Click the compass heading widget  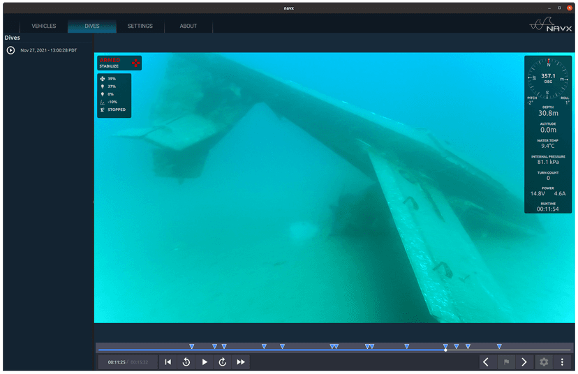pyautogui.click(x=548, y=78)
